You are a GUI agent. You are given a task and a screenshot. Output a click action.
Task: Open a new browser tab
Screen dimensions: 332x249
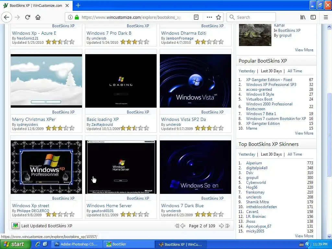pyautogui.click(x=78, y=5)
